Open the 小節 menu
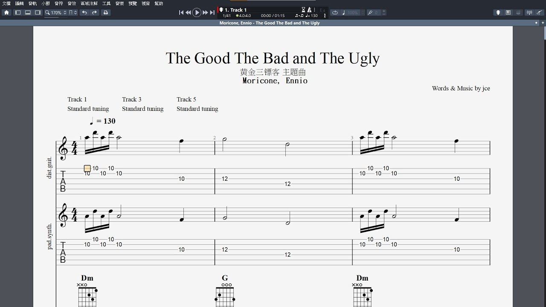This screenshot has width=546, height=307. pos(46,3)
